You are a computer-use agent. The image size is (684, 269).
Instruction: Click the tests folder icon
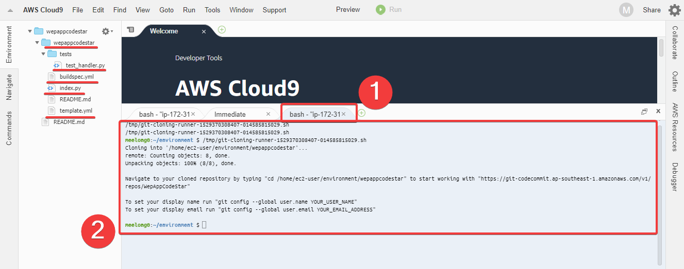tap(52, 54)
